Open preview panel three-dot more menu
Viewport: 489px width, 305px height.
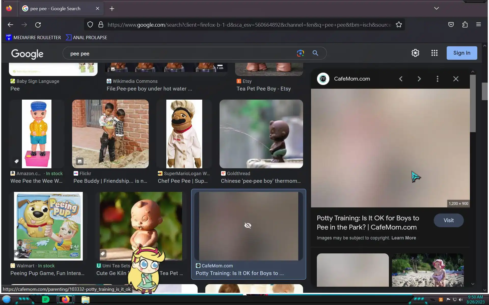point(437,79)
